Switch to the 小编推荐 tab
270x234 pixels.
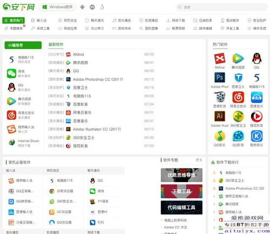pyautogui.click(x=23, y=45)
